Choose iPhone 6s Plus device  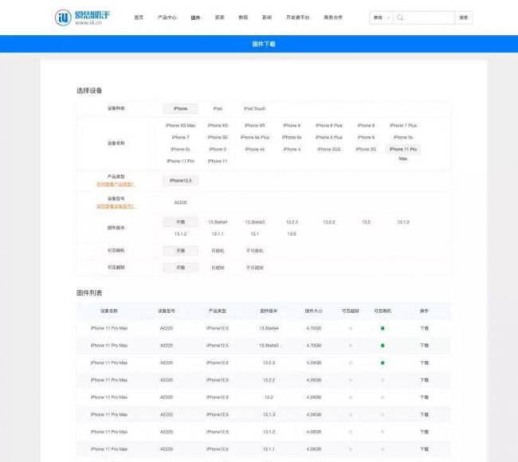point(255,137)
